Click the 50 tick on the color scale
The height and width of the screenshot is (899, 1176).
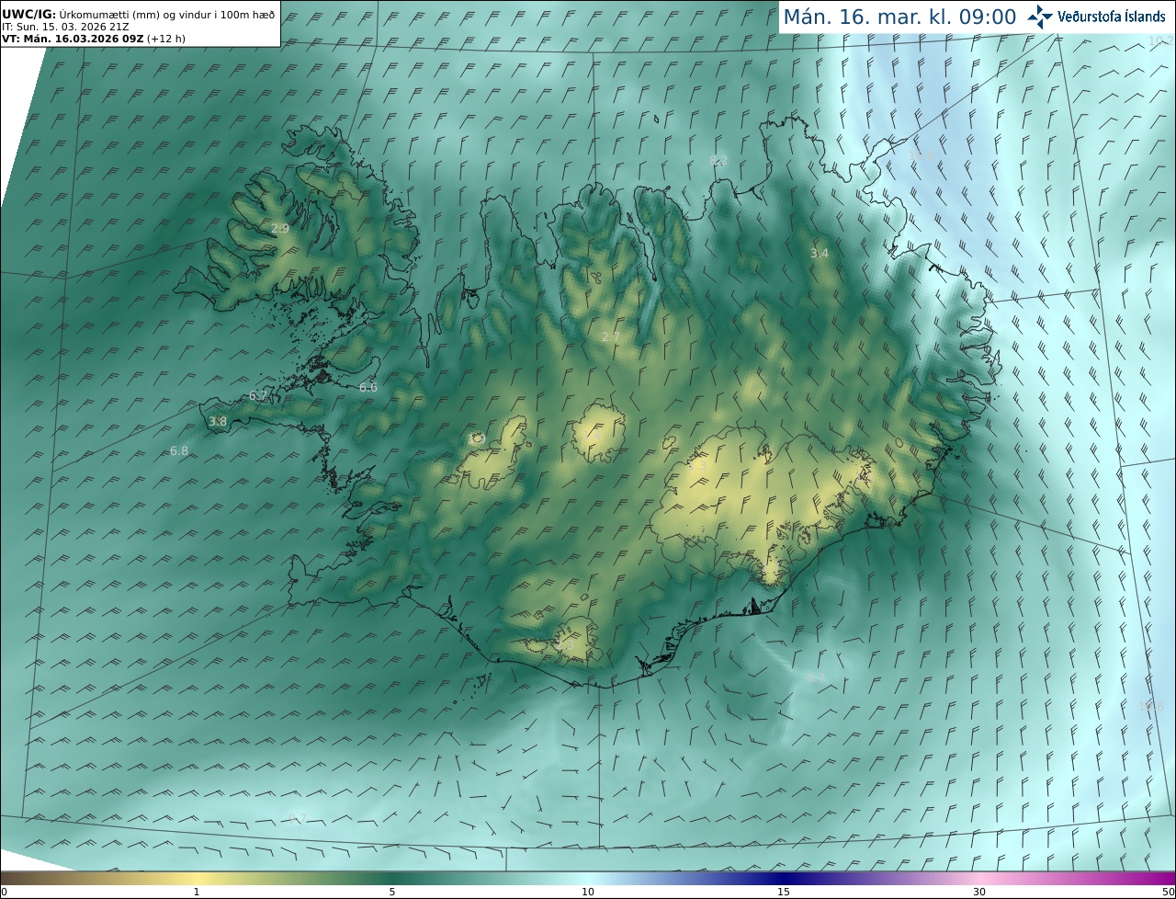1168,893
